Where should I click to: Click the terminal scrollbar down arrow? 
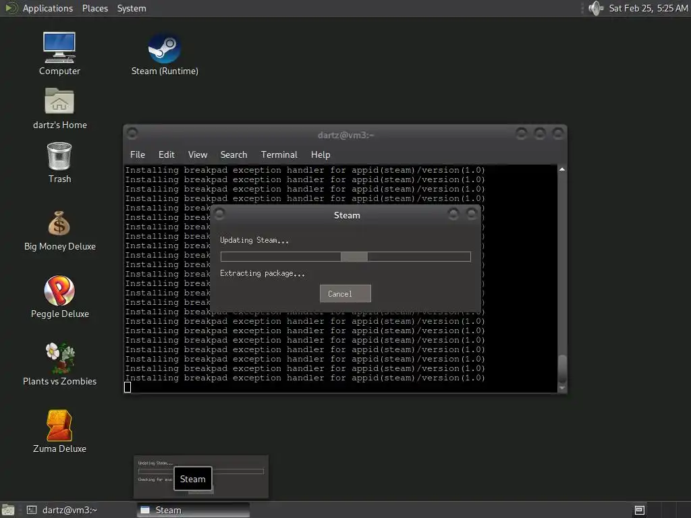562,388
